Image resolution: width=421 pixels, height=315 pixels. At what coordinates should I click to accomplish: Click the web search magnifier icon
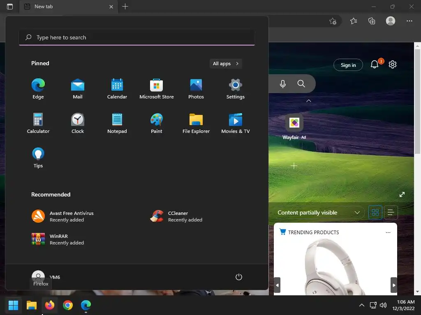pyautogui.click(x=301, y=84)
